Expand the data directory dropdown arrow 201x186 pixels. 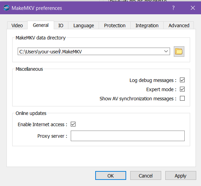pyautogui.click(x=166, y=51)
